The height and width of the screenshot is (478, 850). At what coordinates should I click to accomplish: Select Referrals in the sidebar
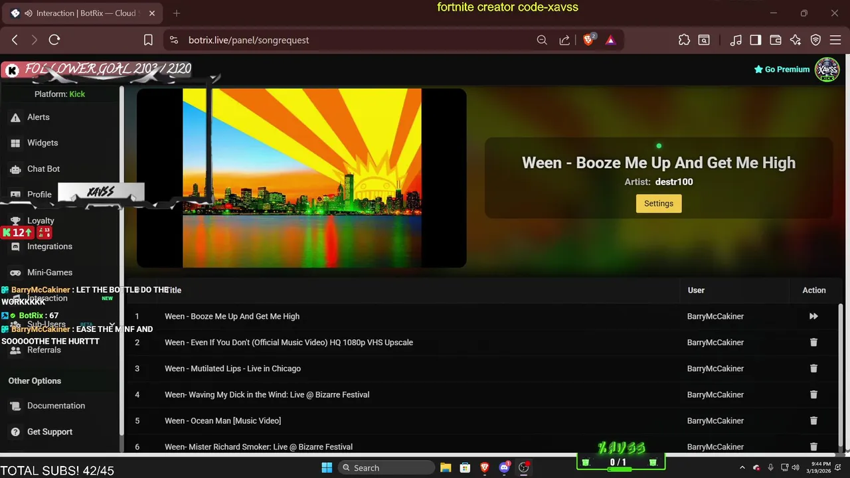pyautogui.click(x=44, y=350)
